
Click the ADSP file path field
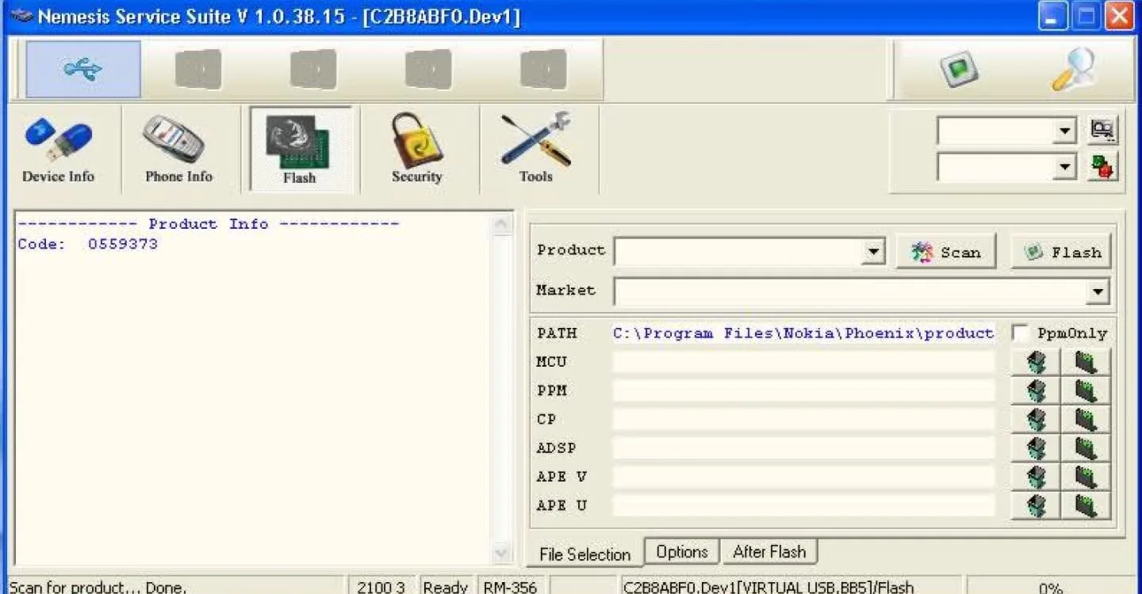(x=803, y=448)
